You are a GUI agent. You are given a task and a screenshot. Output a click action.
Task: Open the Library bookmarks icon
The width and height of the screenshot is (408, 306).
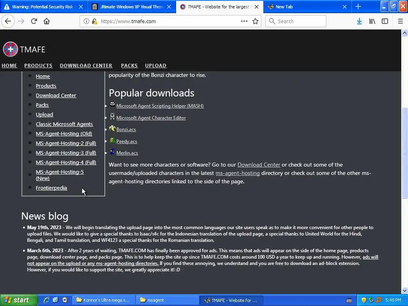pos(372,21)
